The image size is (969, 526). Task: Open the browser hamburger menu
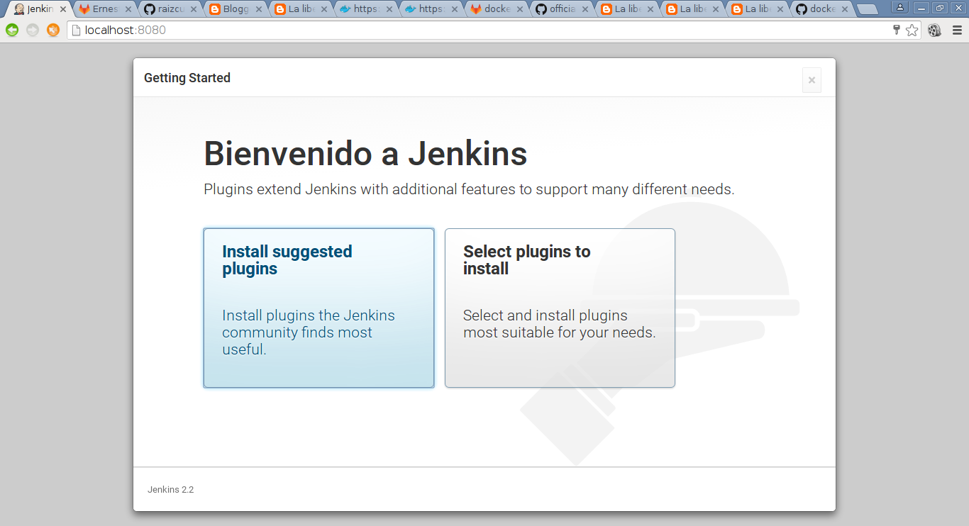coord(957,30)
